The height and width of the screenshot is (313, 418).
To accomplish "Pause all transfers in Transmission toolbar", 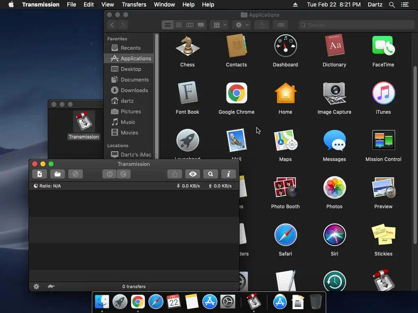I will pos(109,174).
